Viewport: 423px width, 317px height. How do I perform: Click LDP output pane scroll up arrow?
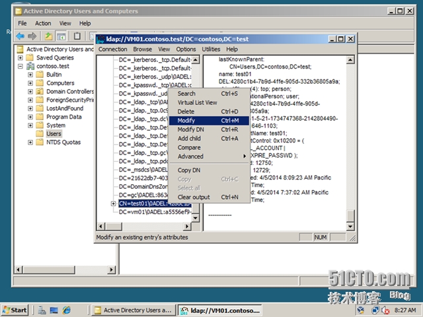(350, 60)
